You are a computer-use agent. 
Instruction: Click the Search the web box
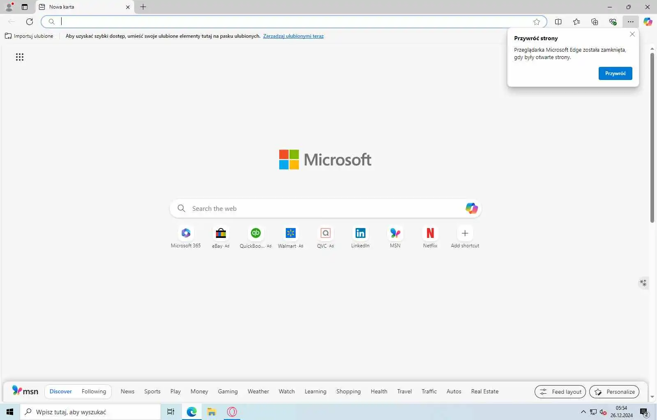point(325,208)
